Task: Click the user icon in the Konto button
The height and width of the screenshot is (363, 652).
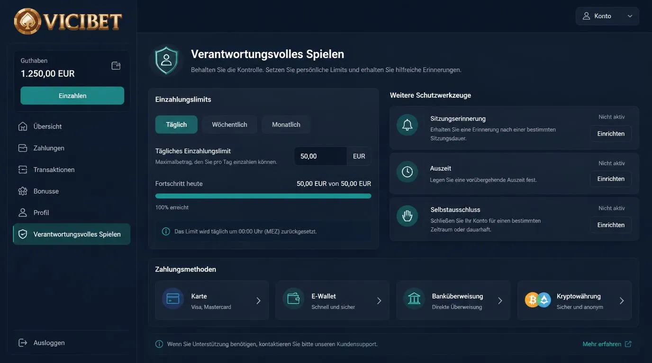Action: pyautogui.click(x=586, y=16)
